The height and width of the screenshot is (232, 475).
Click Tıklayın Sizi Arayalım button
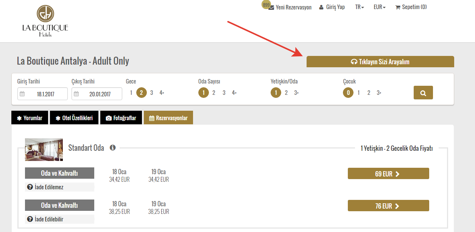coord(380,62)
